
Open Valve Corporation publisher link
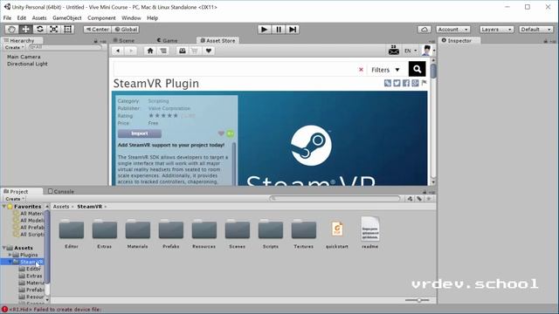[x=169, y=108]
